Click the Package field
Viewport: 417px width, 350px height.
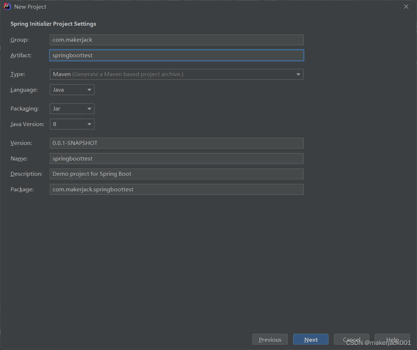click(x=176, y=189)
